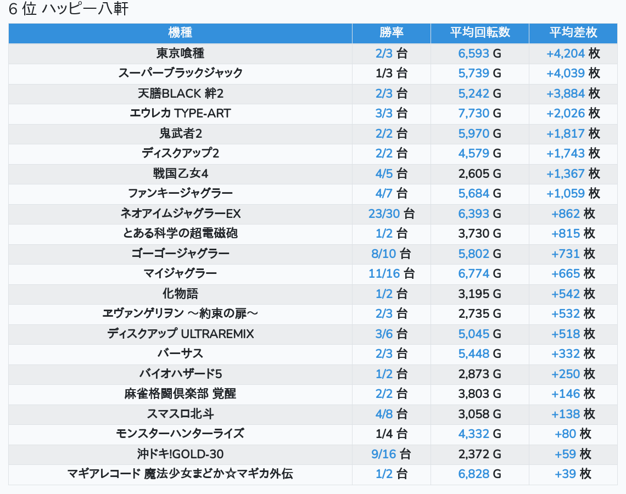Select 7,730 rotations for エウレカ TYPE-ART
The image size is (626, 494).
tap(473, 113)
